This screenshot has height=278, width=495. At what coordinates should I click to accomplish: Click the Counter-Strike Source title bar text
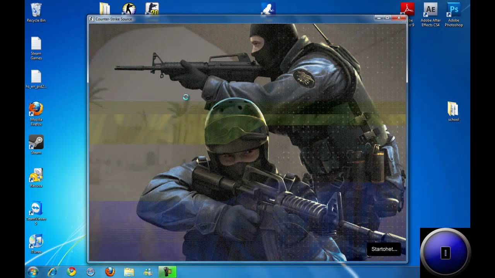coord(114,19)
